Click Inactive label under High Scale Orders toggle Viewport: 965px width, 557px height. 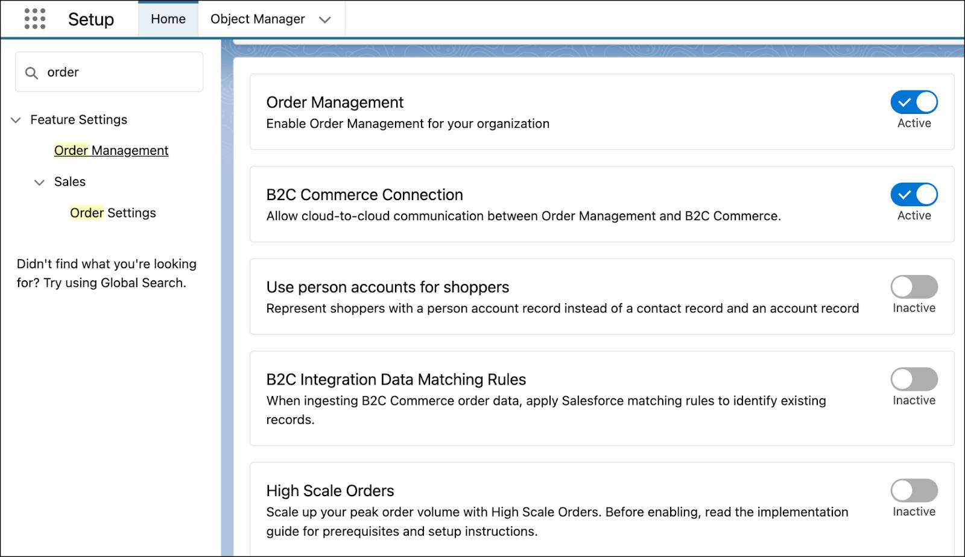point(914,511)
